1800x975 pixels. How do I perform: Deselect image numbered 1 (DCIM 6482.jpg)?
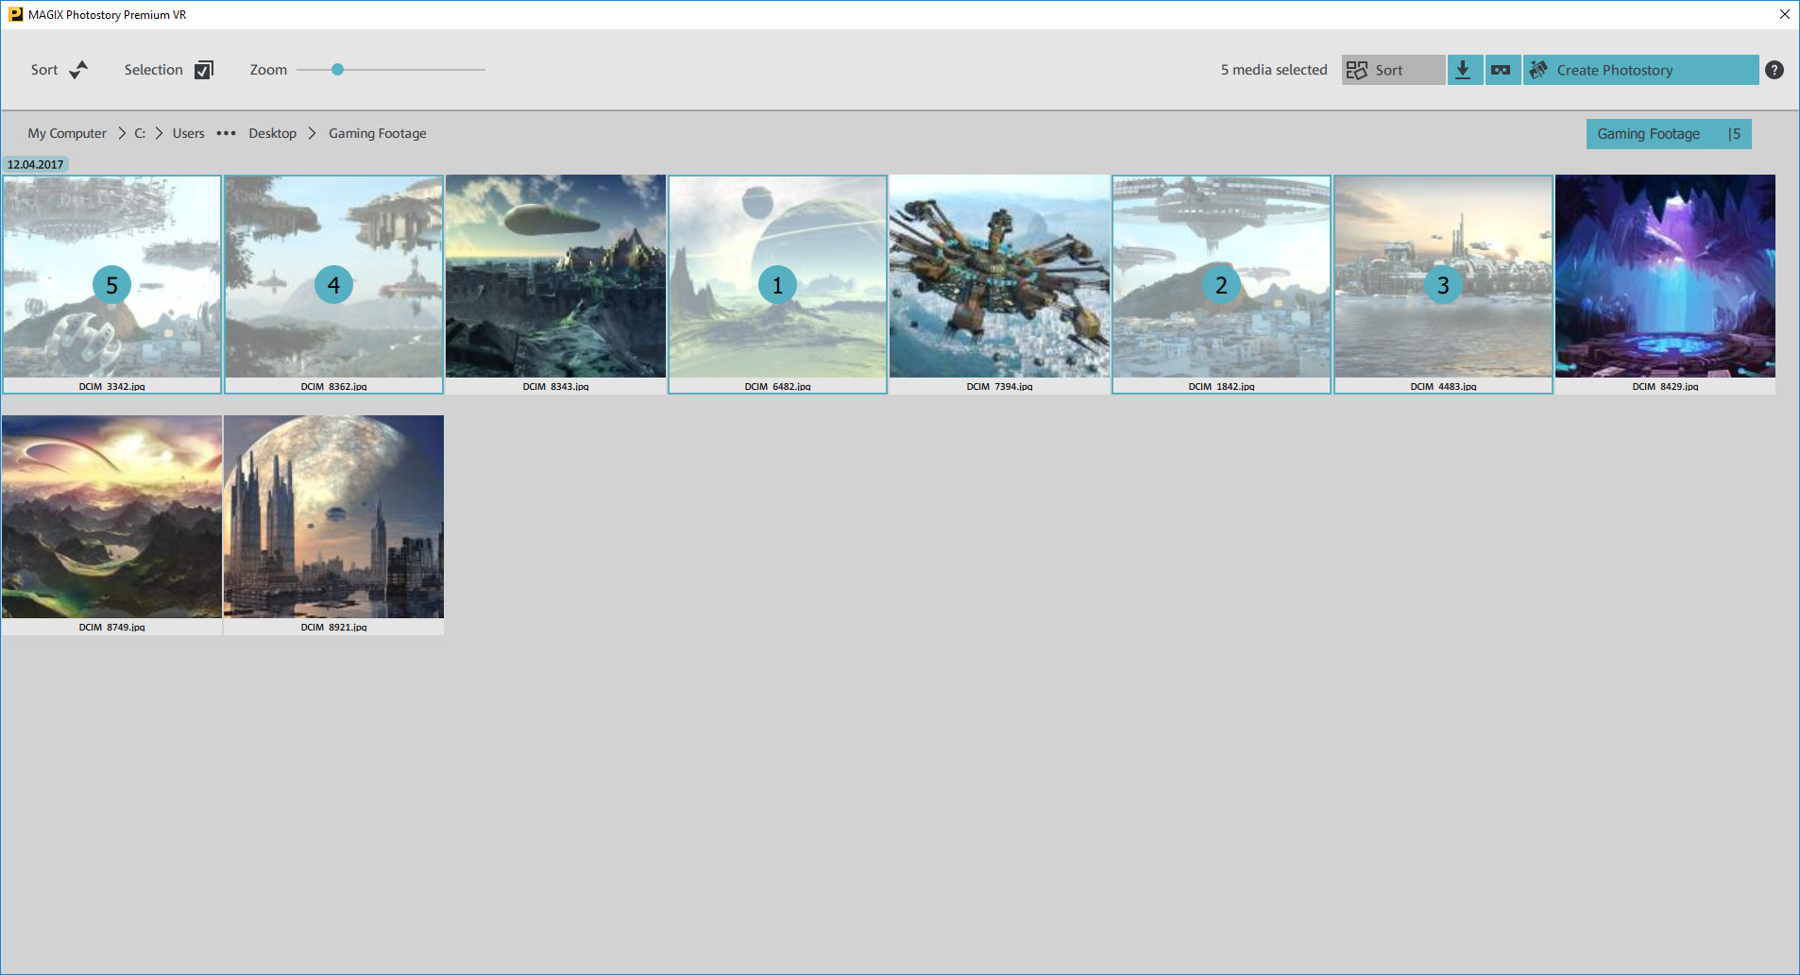click(x=776, y=283)
